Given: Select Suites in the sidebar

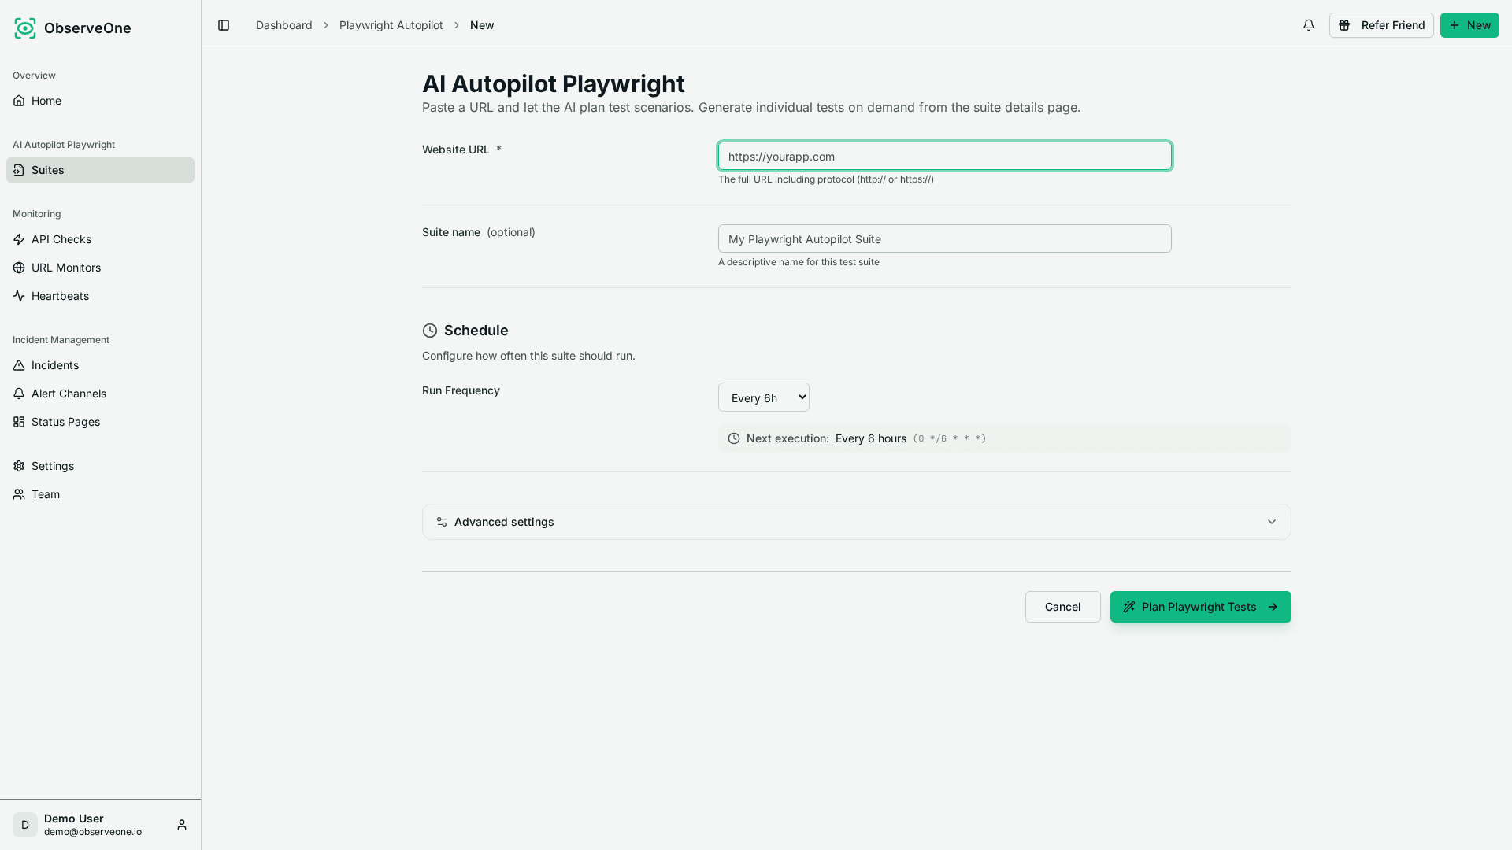Looking at the screenshot, I should (x=100, y=170).
